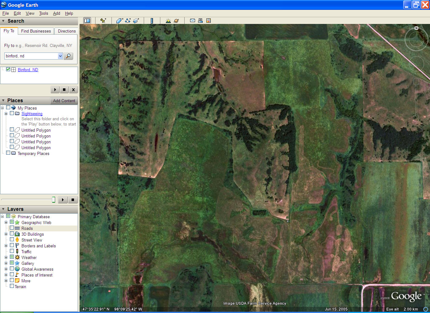Screen dimensions: 430x313
Task: Click the Google Earth title bar icon
Action: pos(4,5)
